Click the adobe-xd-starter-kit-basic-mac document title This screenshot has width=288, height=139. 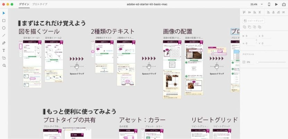pyautogui.click(x=147, y=4)
